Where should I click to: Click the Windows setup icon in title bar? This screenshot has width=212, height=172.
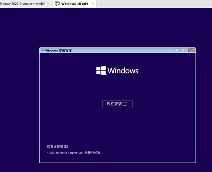pos(42,50)
